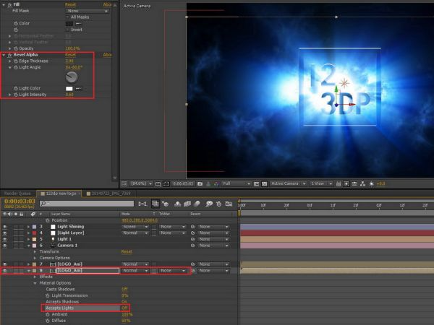Toggle hide shy layers icon

pos(178,204)
